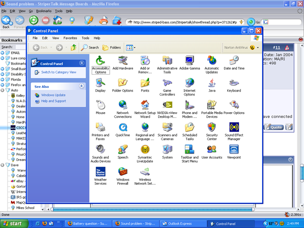Open the Favorites menu in Control Panel
This screenshot has width=304, height=228.
coord(70,38)
